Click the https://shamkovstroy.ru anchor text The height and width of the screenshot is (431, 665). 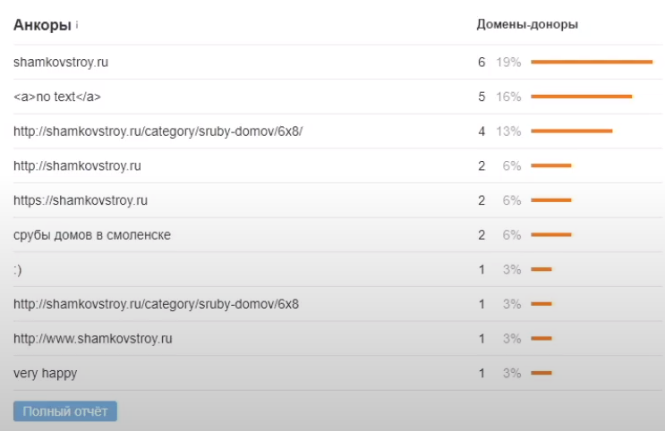pyautogui.click(x=80, y=200)
